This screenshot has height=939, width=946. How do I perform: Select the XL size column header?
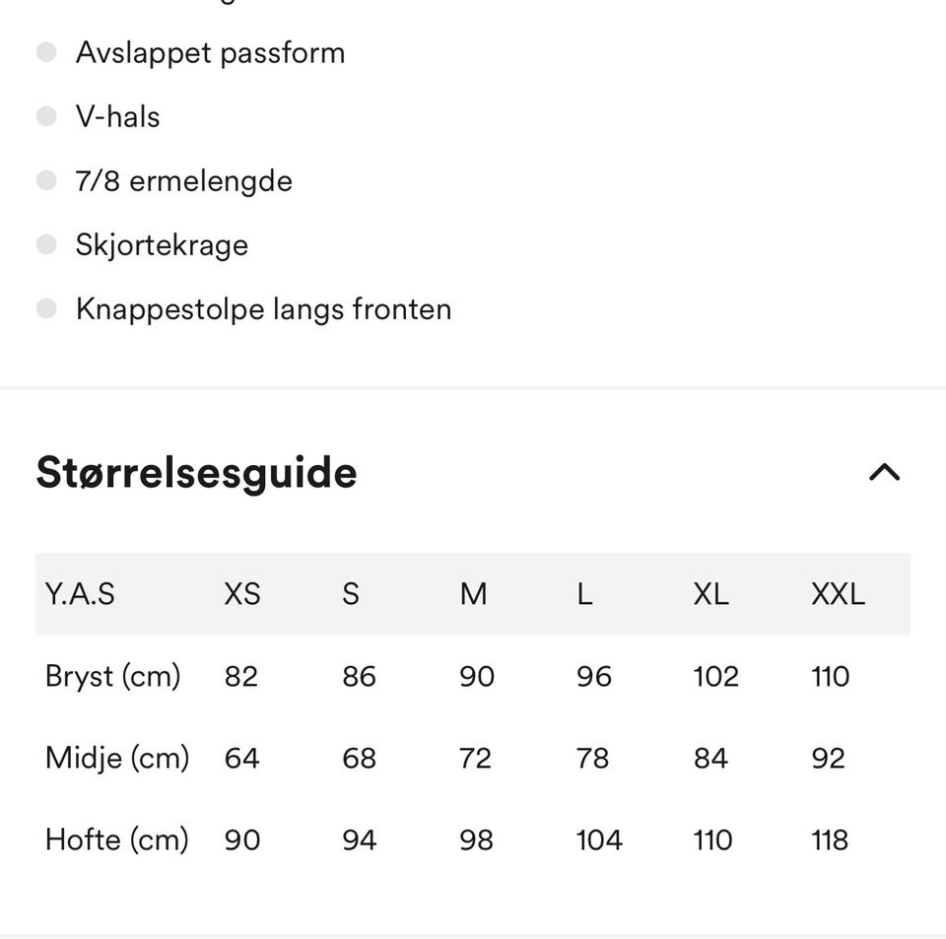click(x=711, y=594)
